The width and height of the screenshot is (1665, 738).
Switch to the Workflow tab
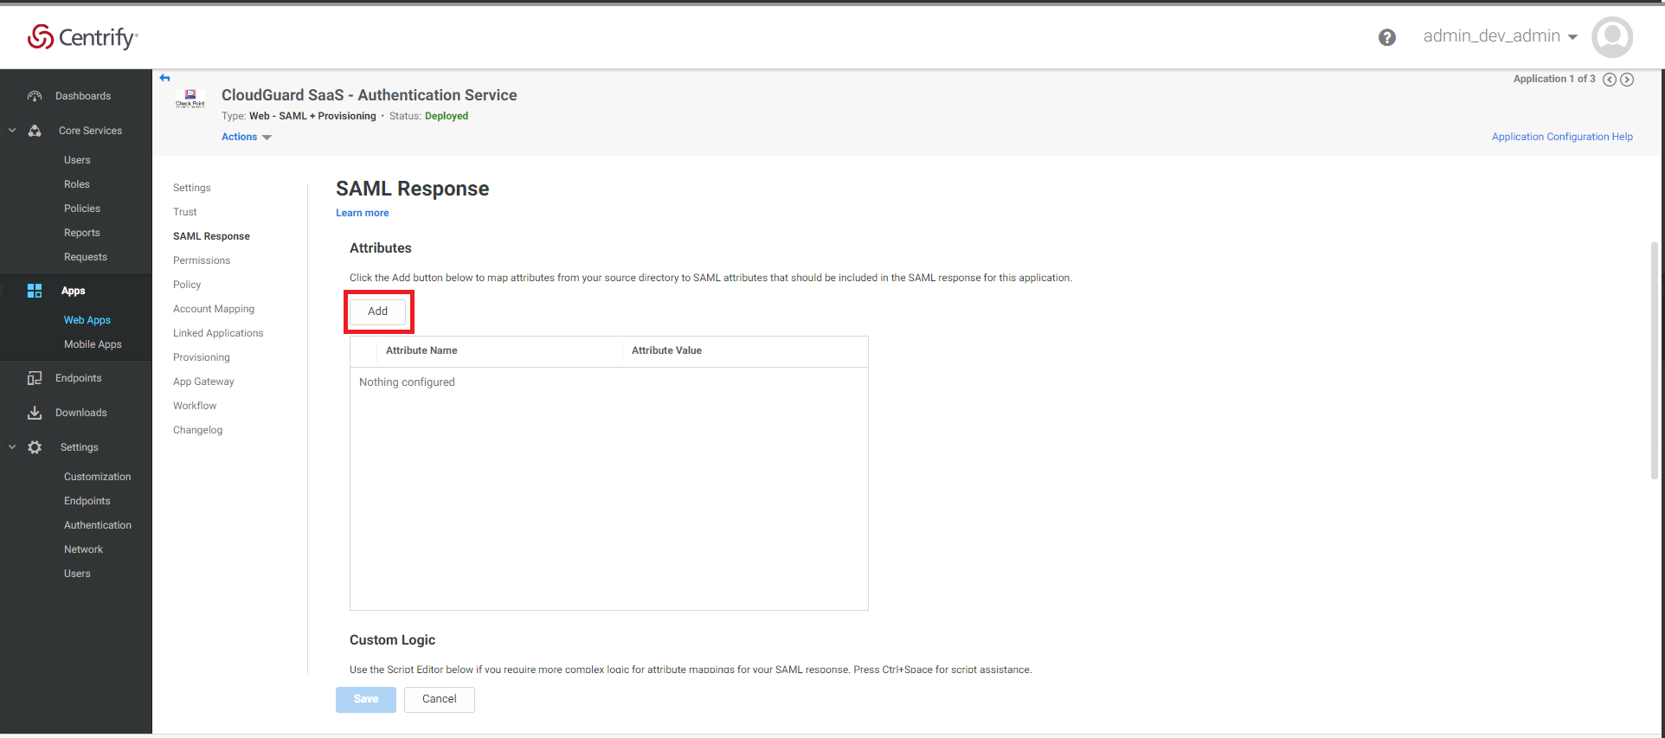click(195, 406)
